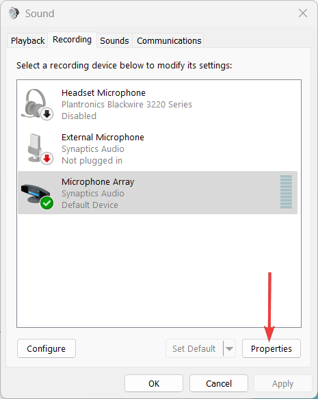Click the Cancel button

(219, 383)
